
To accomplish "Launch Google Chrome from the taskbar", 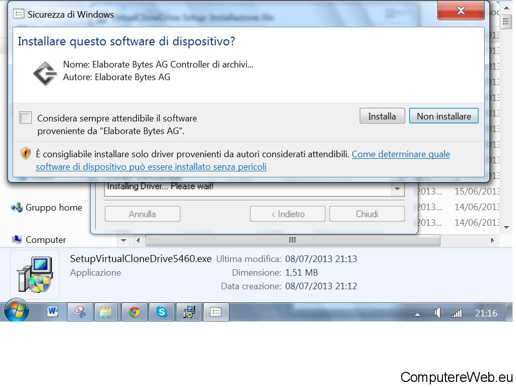I will click(x=134, y=311).
